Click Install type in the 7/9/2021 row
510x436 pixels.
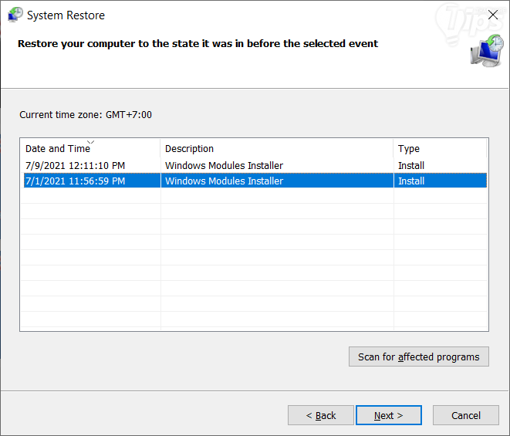[x=411, y=165]
